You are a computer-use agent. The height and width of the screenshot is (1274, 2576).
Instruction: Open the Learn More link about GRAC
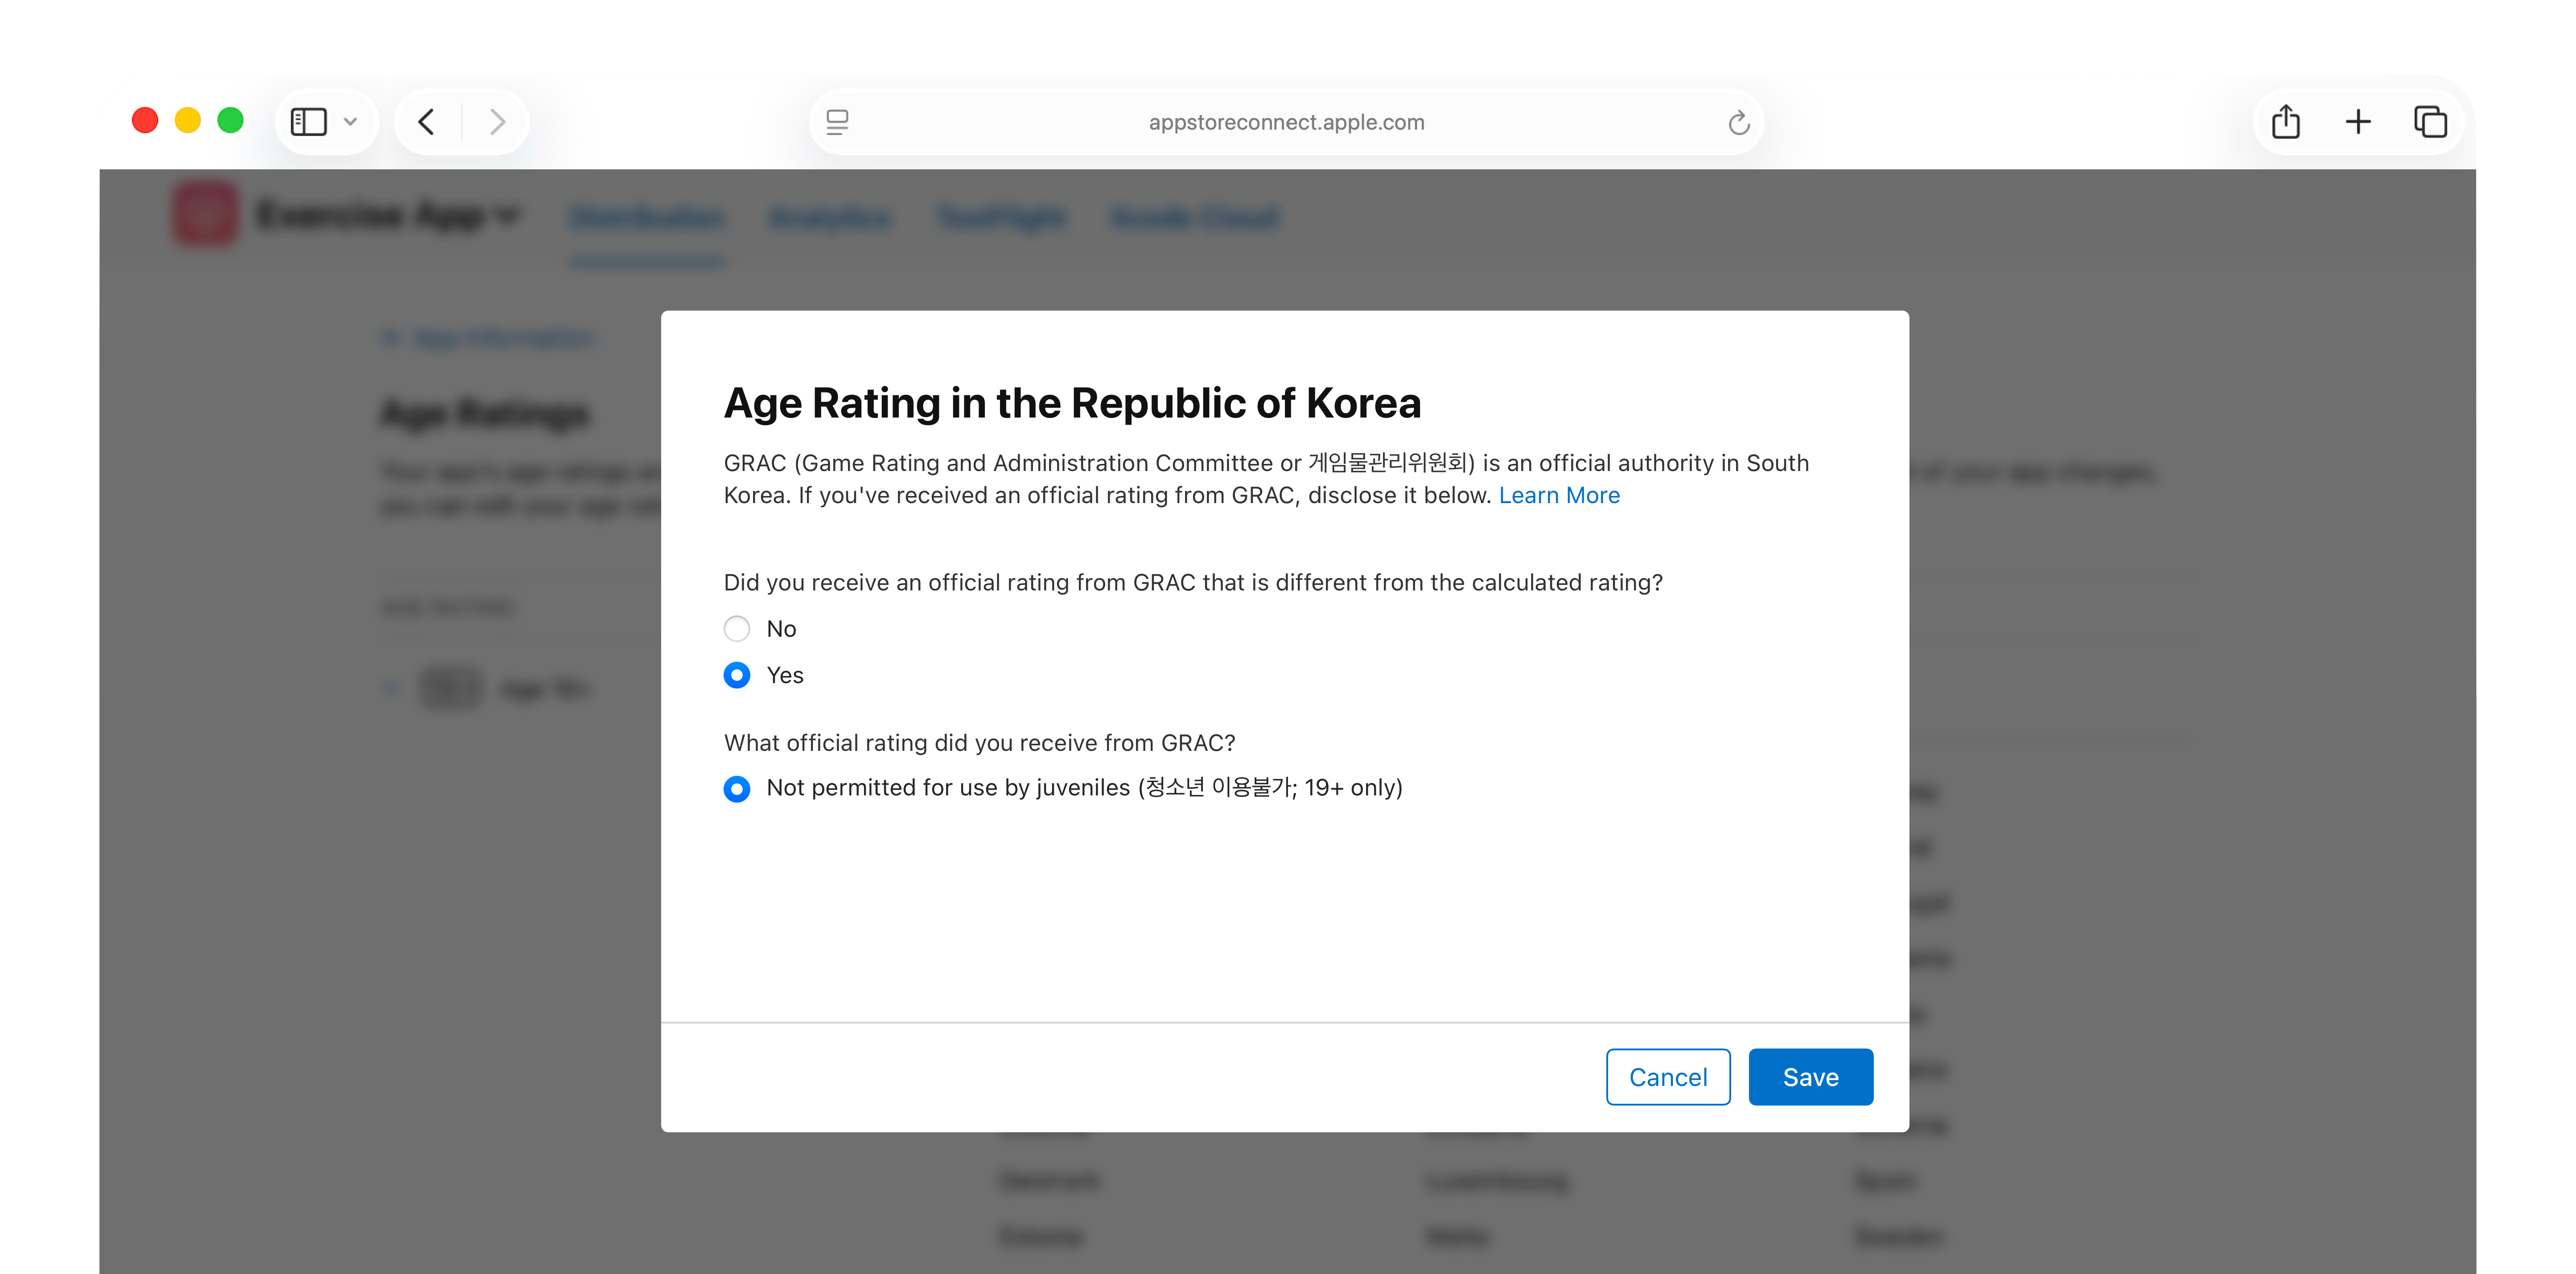(1558, 495)
